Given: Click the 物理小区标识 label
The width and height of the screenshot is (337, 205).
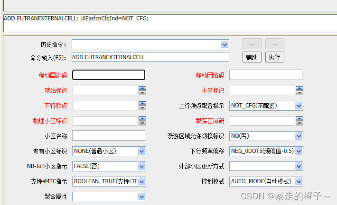Looking at the screenshot, I should (x=50, y=121).
